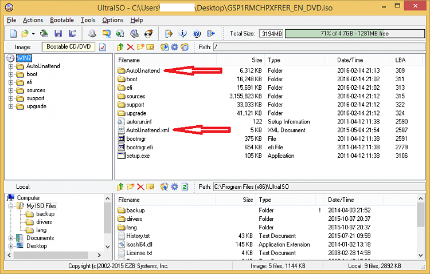
Task: Click the Convert image monitor icon
Action: pos(107,33)
